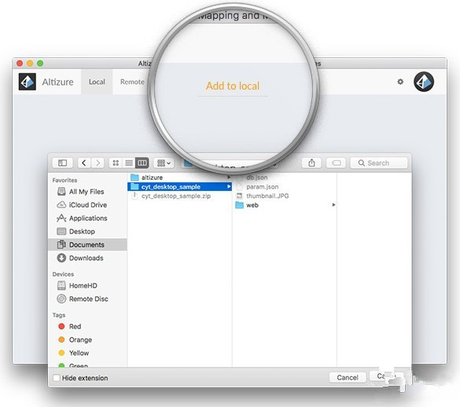Switch to list view
Viewport: 460px width, 407px height.
(x=129, y=163)
